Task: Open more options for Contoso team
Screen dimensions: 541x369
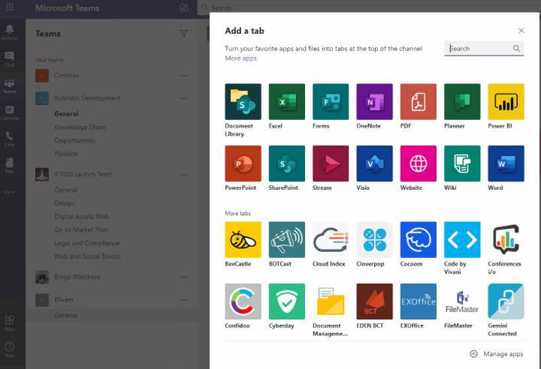Action: click(184, 76)
